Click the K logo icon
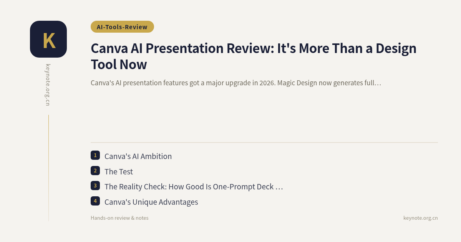This screenshot has height=242, width=461. (x=48, y=39)
